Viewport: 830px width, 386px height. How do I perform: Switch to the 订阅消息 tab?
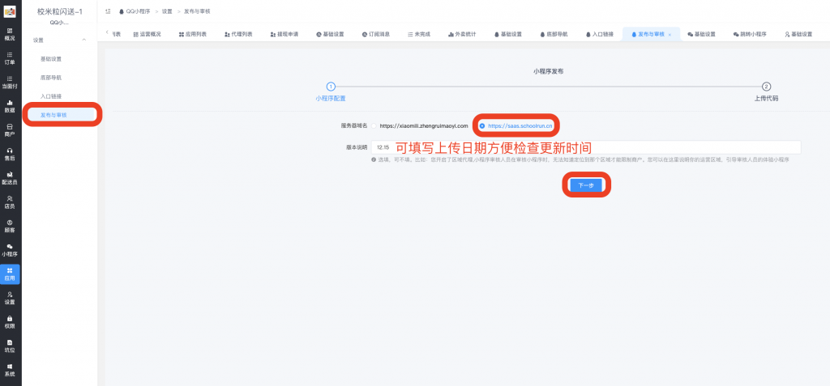pyautogui.click(x=376, y=34)
